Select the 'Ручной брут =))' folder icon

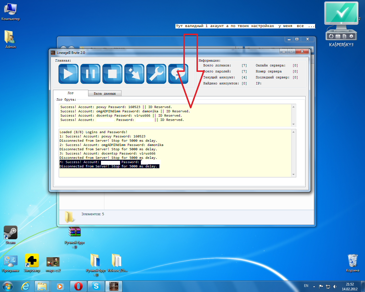click(x=96, y=265)
